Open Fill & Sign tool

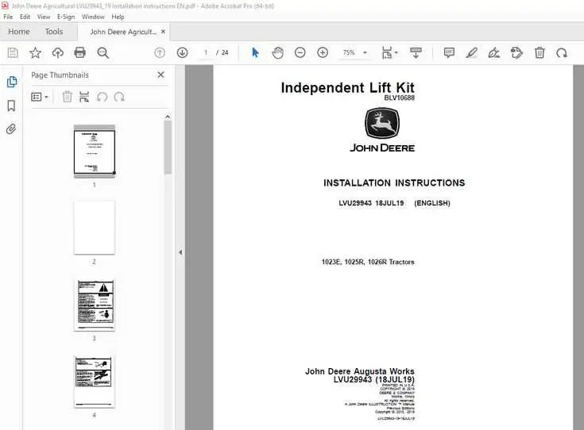(x=494, y=53)
